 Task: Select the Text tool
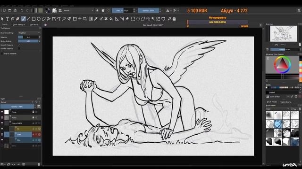[8, 19]
